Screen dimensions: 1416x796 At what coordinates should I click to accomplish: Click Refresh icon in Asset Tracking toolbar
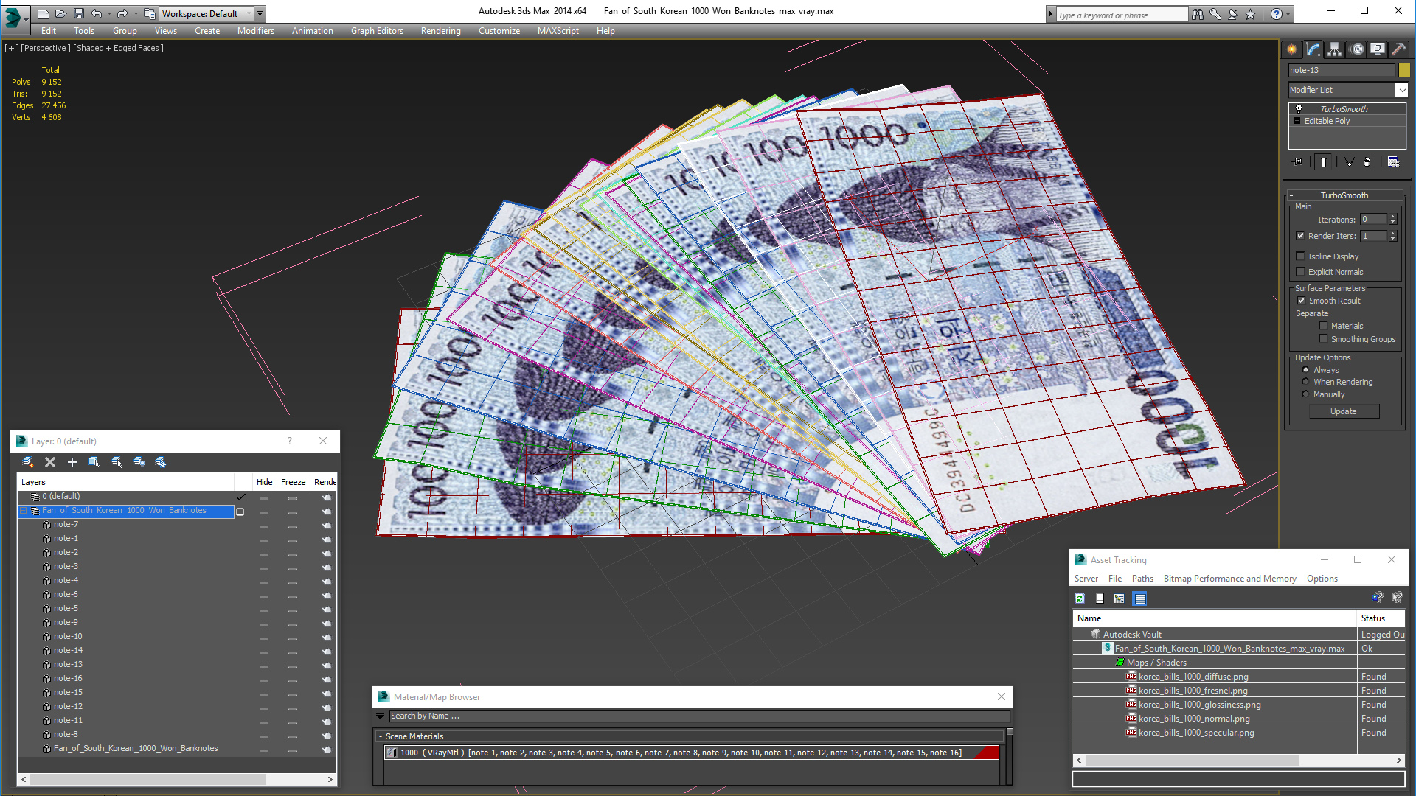[x=1080, y=598]
